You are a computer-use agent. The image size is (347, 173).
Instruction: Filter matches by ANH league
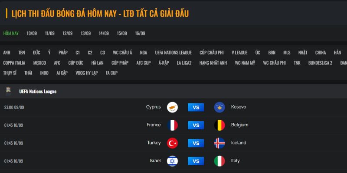pyautogui.click(x=7, y=53)
